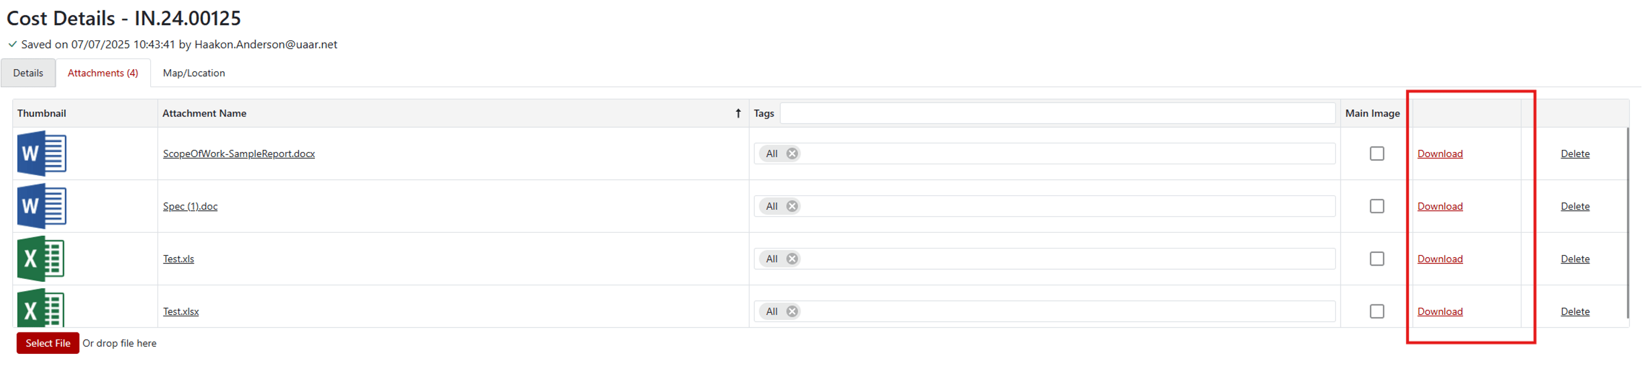Download the Spec (1).doc attachment
The width and height of the screenshot is (1645, 374).
tap(1439, 206)
